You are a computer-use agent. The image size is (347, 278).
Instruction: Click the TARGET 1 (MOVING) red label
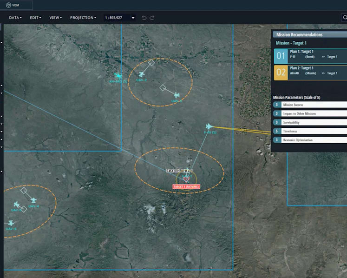point(186,186)
